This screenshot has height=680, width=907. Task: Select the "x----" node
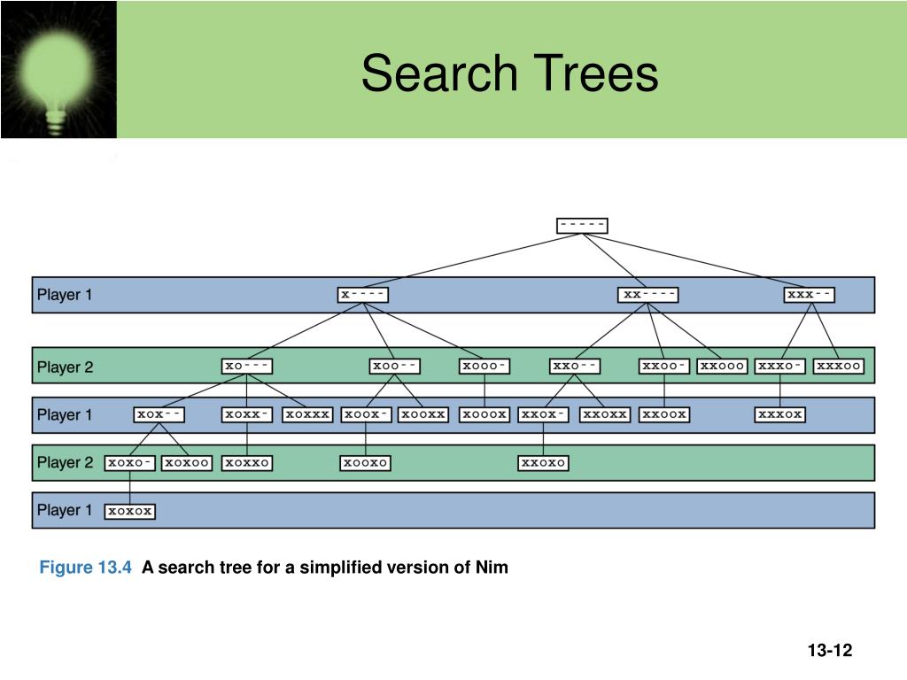coord(362,295)
